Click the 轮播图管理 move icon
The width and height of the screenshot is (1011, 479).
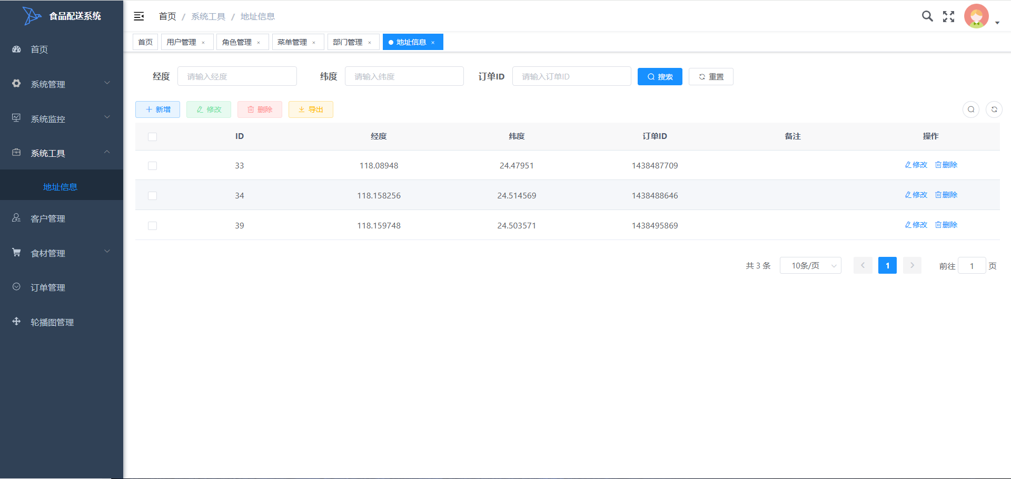16,321
